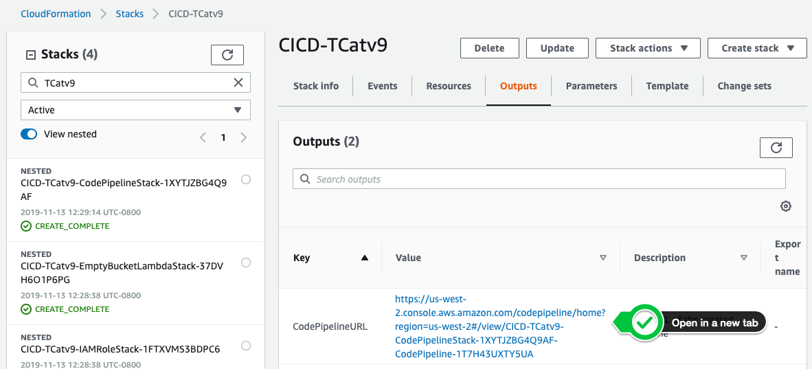This screenshot has height=369, width=812.
Task: Click page number 1 in stacks pagination
Action: tap(223, 137)
